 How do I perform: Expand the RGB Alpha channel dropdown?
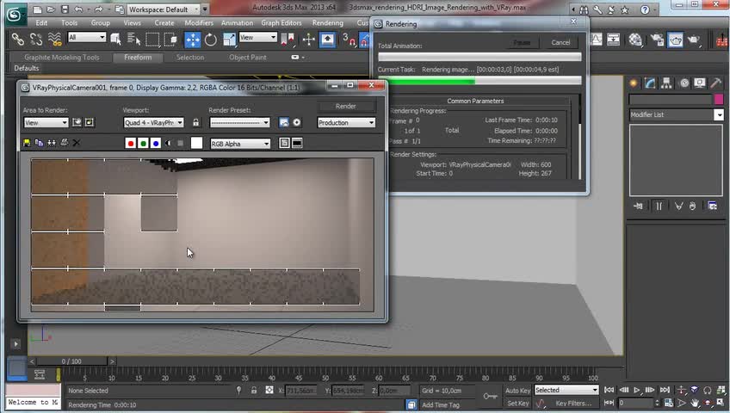point(240,144)
